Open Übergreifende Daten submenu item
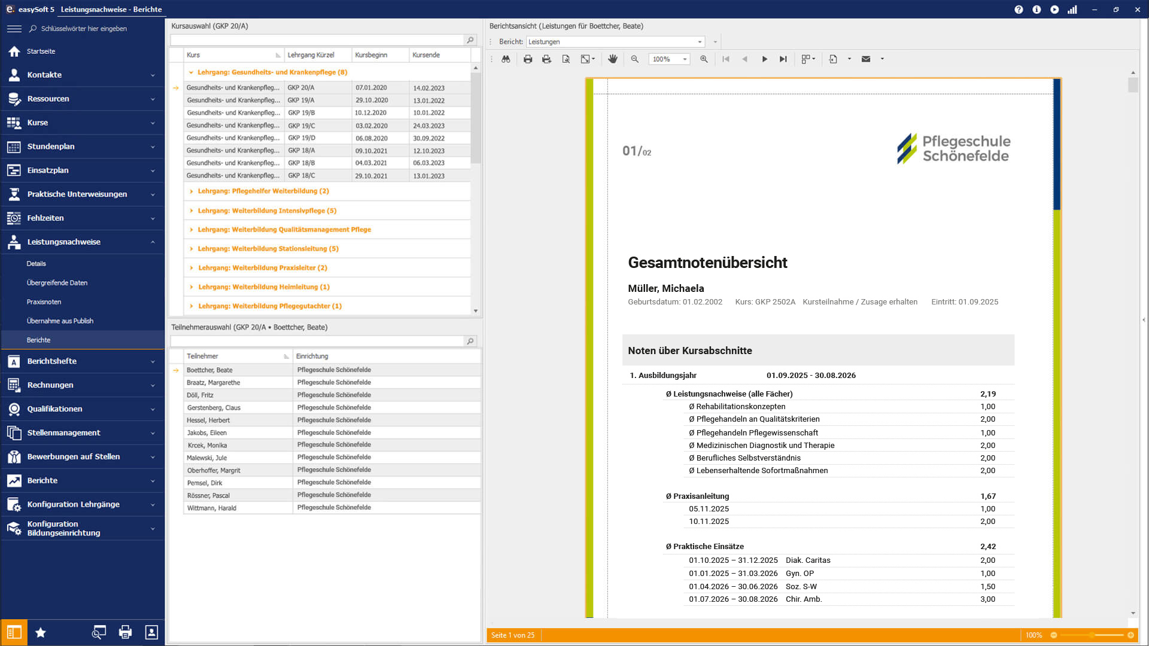Viewport: 1149px width, 646px height. (x=57, y=283)
